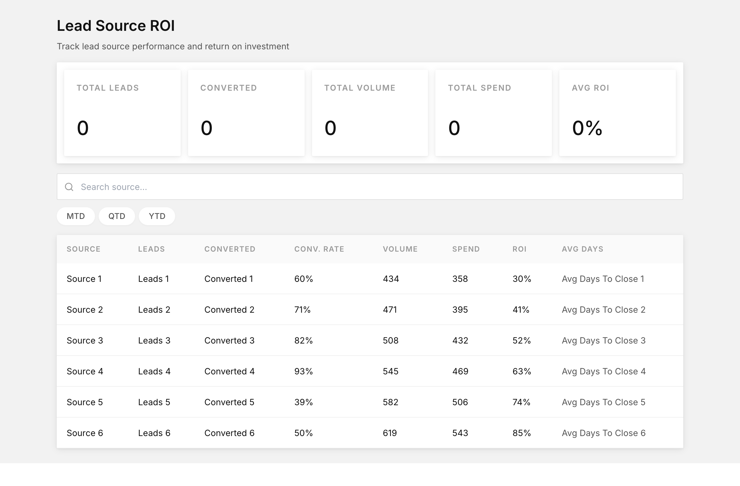Image resolution: width=740 pixels, height=486 pixels.
Task: Click the Leads 6 cell
Action: coord(154,433)
